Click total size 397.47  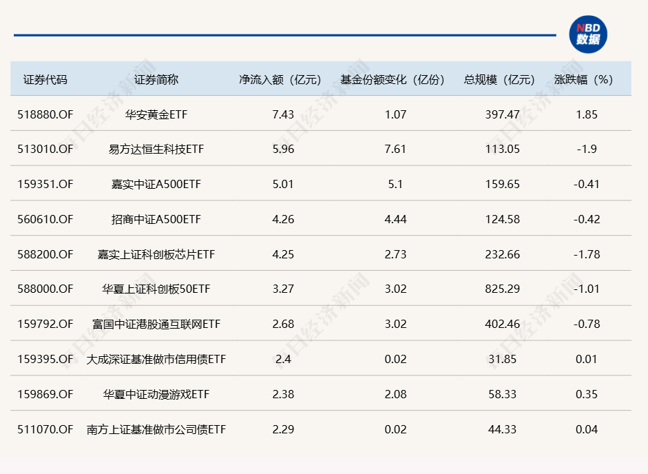click(502, 114)
